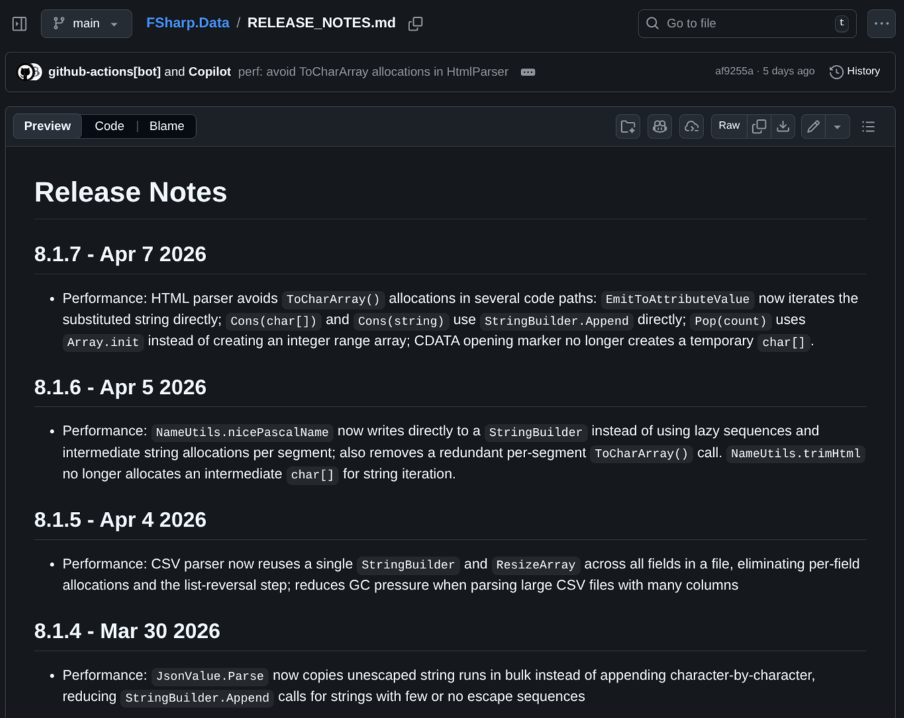Open the FSharp.Data repository link
This screenshot has height=718, width=904.
point(187,23)
